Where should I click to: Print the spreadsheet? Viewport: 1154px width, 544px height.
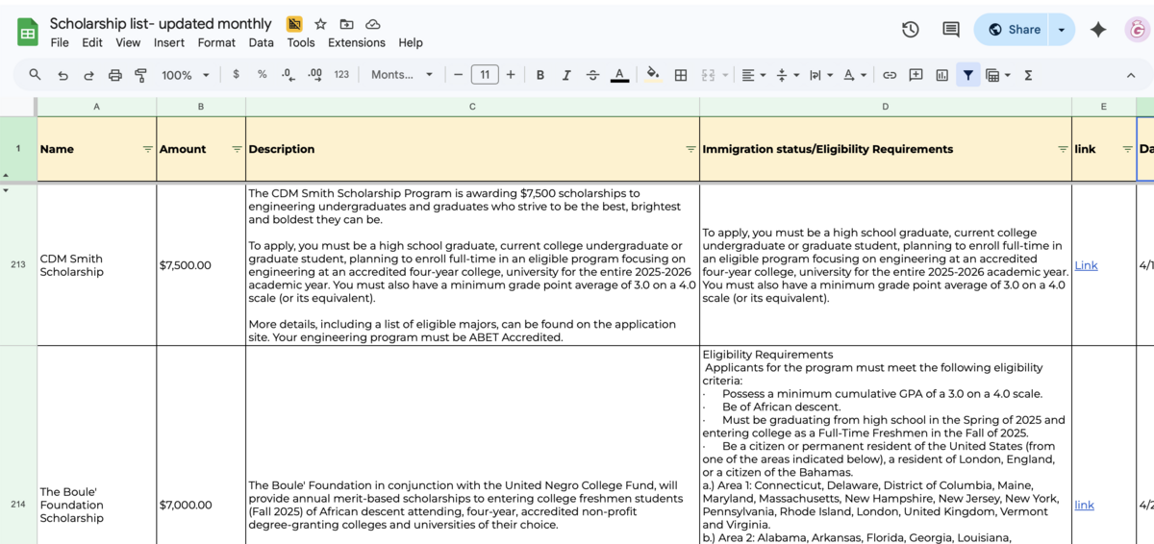115,75
